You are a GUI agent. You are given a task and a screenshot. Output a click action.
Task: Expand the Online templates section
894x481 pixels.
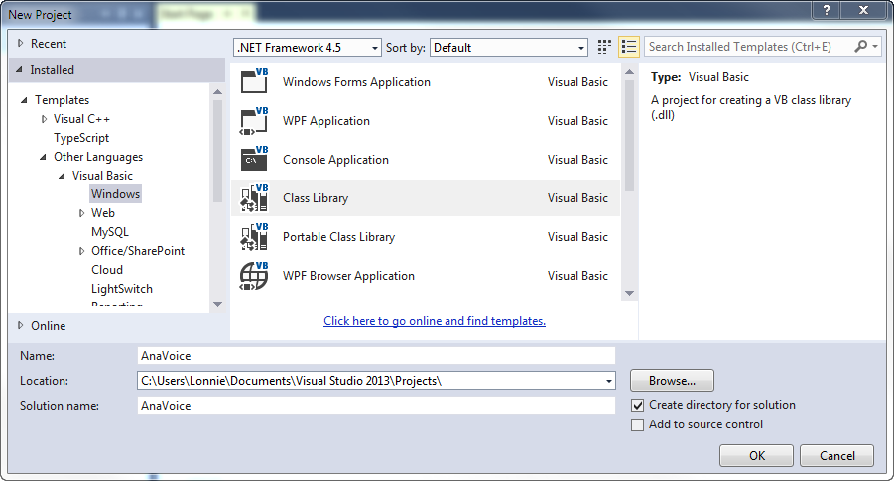(x=22, y=325)
